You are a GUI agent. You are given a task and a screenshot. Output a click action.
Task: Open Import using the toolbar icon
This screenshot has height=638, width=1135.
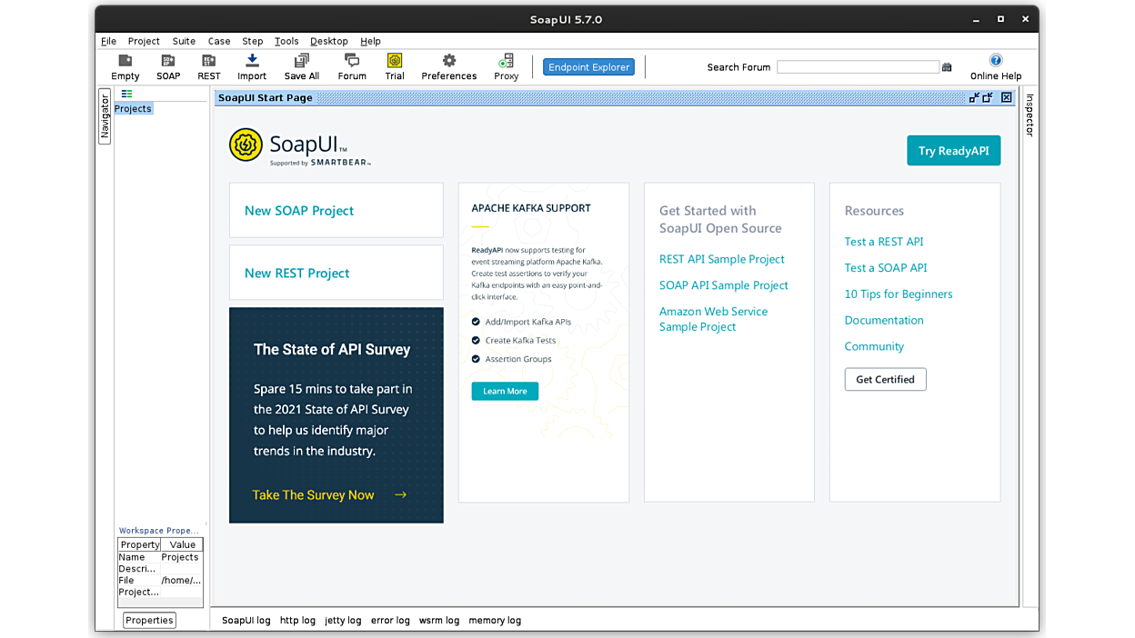251,66
